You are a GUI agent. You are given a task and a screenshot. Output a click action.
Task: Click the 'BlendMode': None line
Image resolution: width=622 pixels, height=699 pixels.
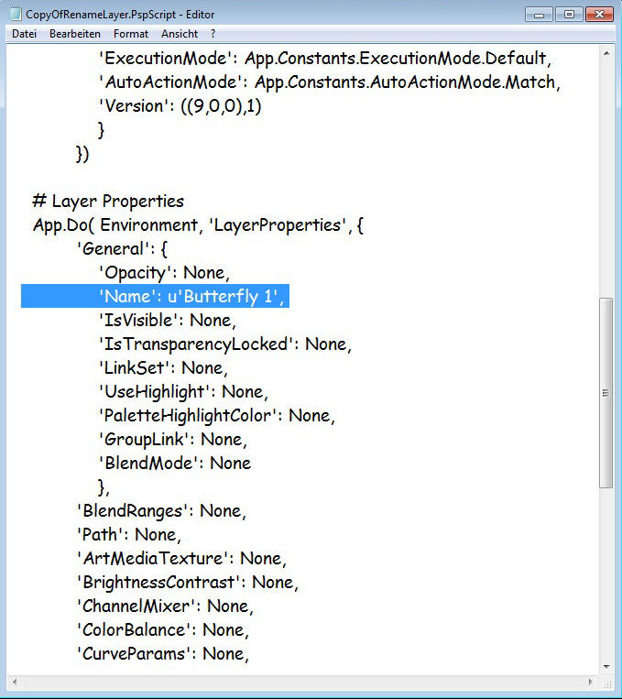point(174,464)
